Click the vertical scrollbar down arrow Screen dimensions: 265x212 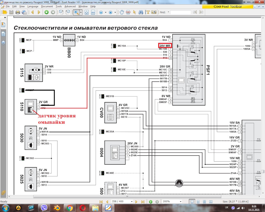[x=263, y=193]
